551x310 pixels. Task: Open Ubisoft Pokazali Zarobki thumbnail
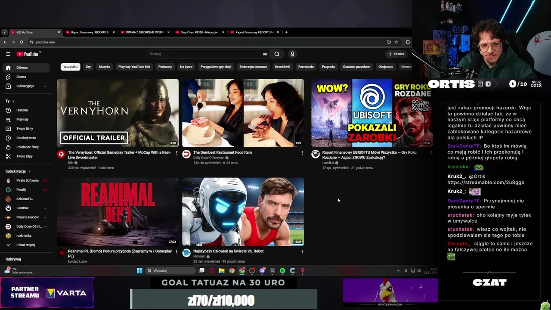(x=372, y=113)
